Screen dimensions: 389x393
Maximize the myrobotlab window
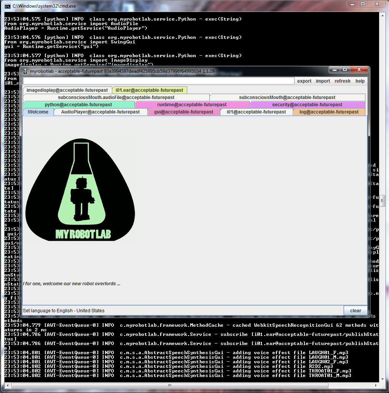click(x=345, y=70)
